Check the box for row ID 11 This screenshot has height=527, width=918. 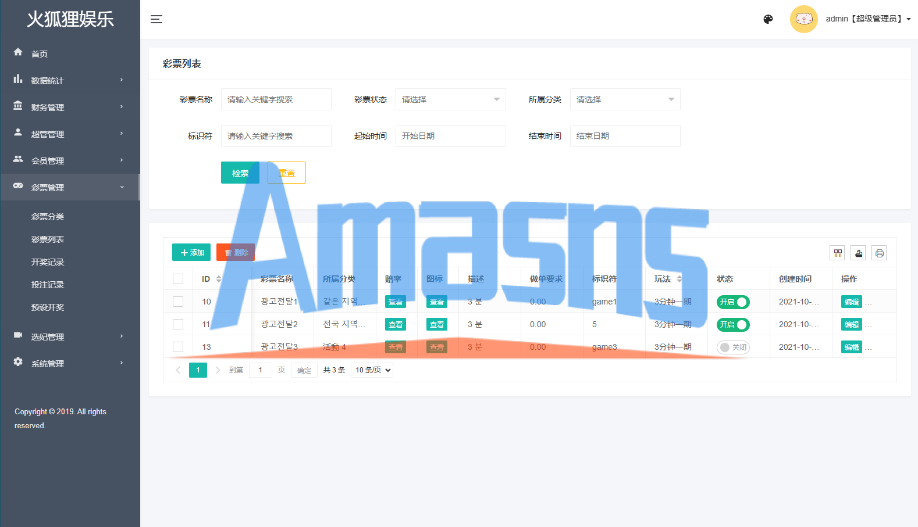178,324
